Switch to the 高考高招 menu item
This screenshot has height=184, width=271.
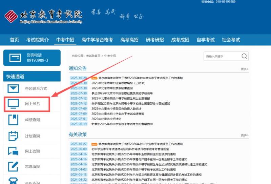(x=129, y=40)
